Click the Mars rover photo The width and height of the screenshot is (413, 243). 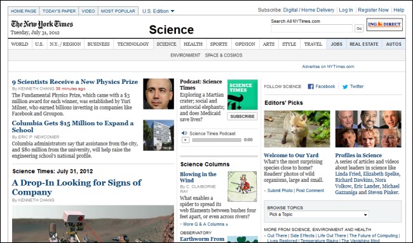(93, 224)
